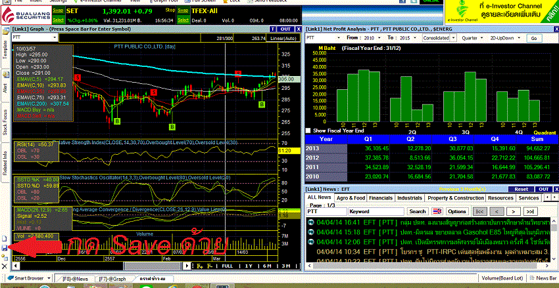Image resolution: width=559 pixels, height=288 pixels.
Task: Go to next news page with > button
Action: 514,211
